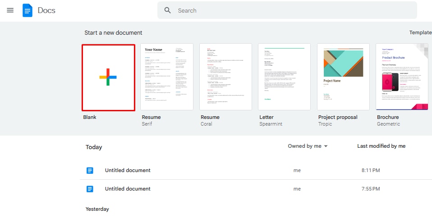The height and width of the screenshot is (218, 432).
Task: Select the Letter Spearmint template thumbnail
Action: point(285,77)
